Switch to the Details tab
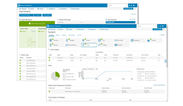Screen dimensions: 183x106 (58, 35)
